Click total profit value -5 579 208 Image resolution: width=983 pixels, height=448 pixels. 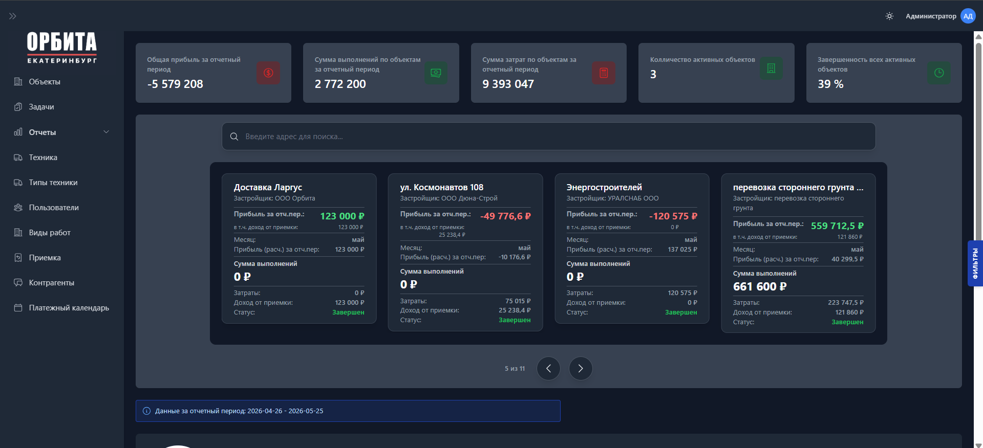click(x=175, y=84)
